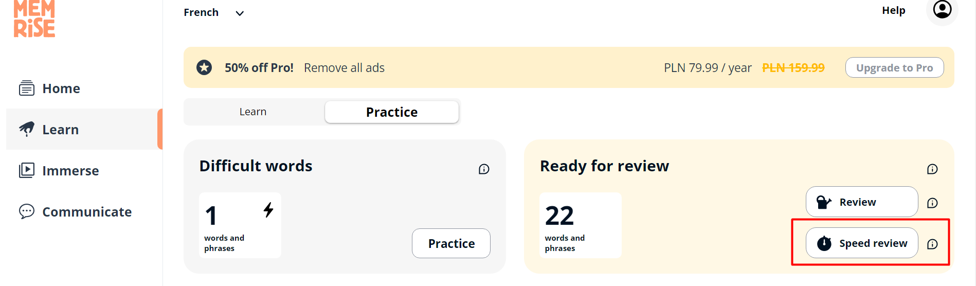Switch to the Learn tab
The height and width of the screenshot is (286, 976).
(x=253, y=112)
